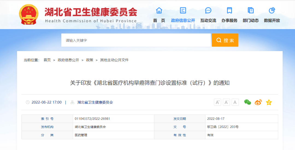Click the document number 鄂卫函〔2022〕203号

coord(223,127)
